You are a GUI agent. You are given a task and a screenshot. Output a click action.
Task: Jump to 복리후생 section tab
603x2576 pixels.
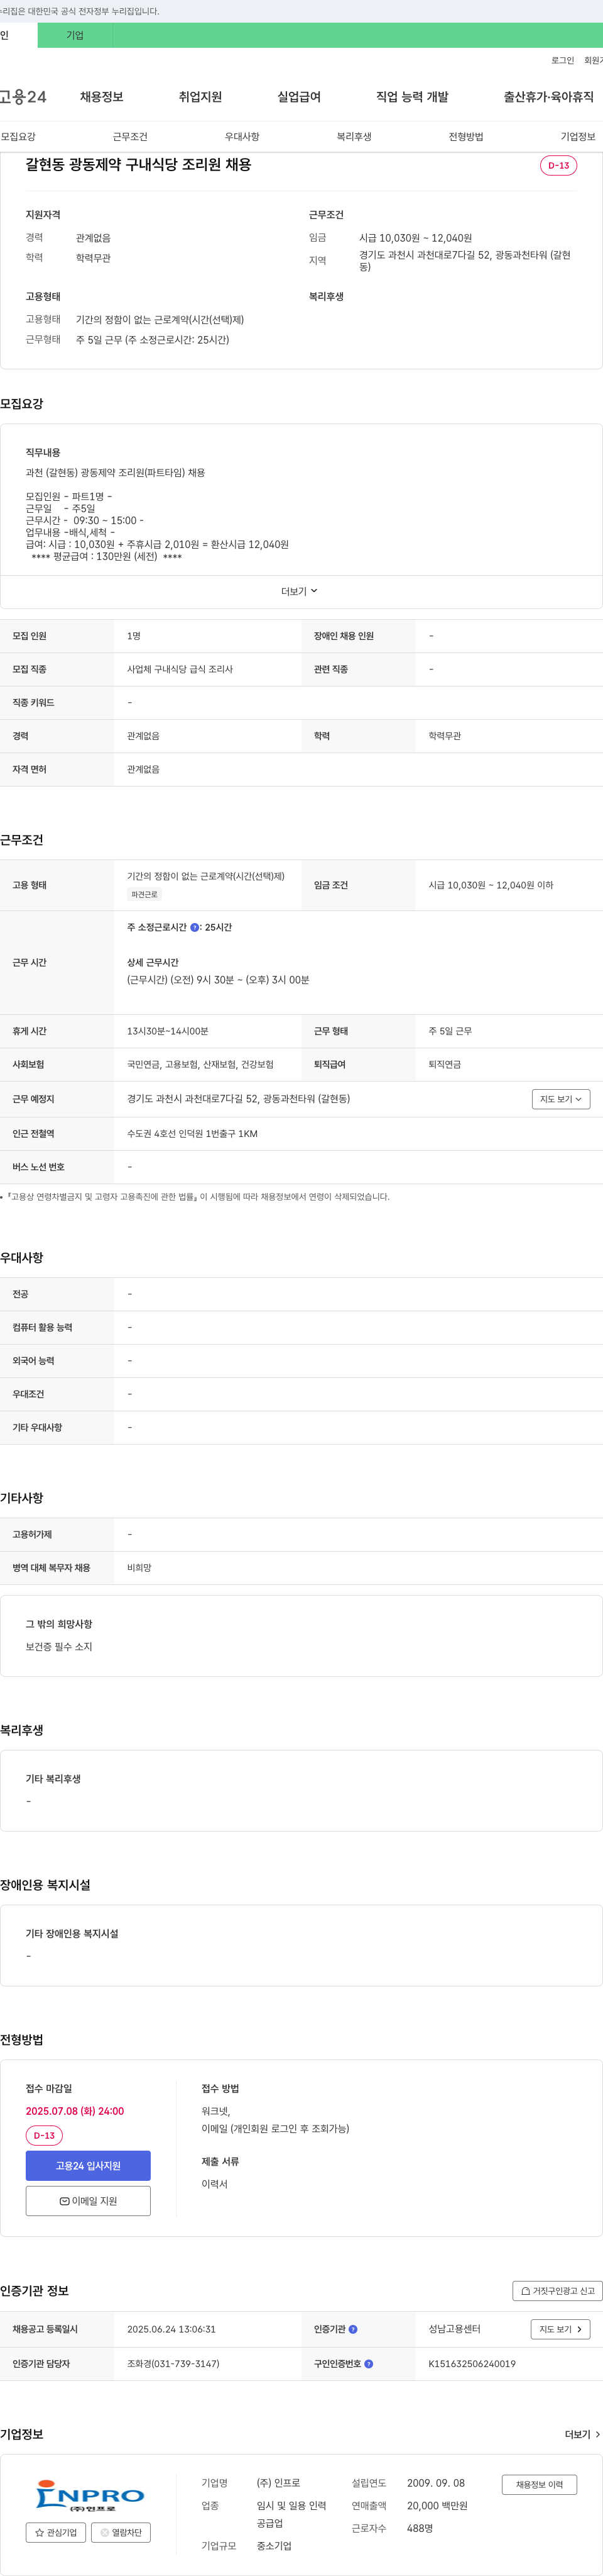(354, 137)
